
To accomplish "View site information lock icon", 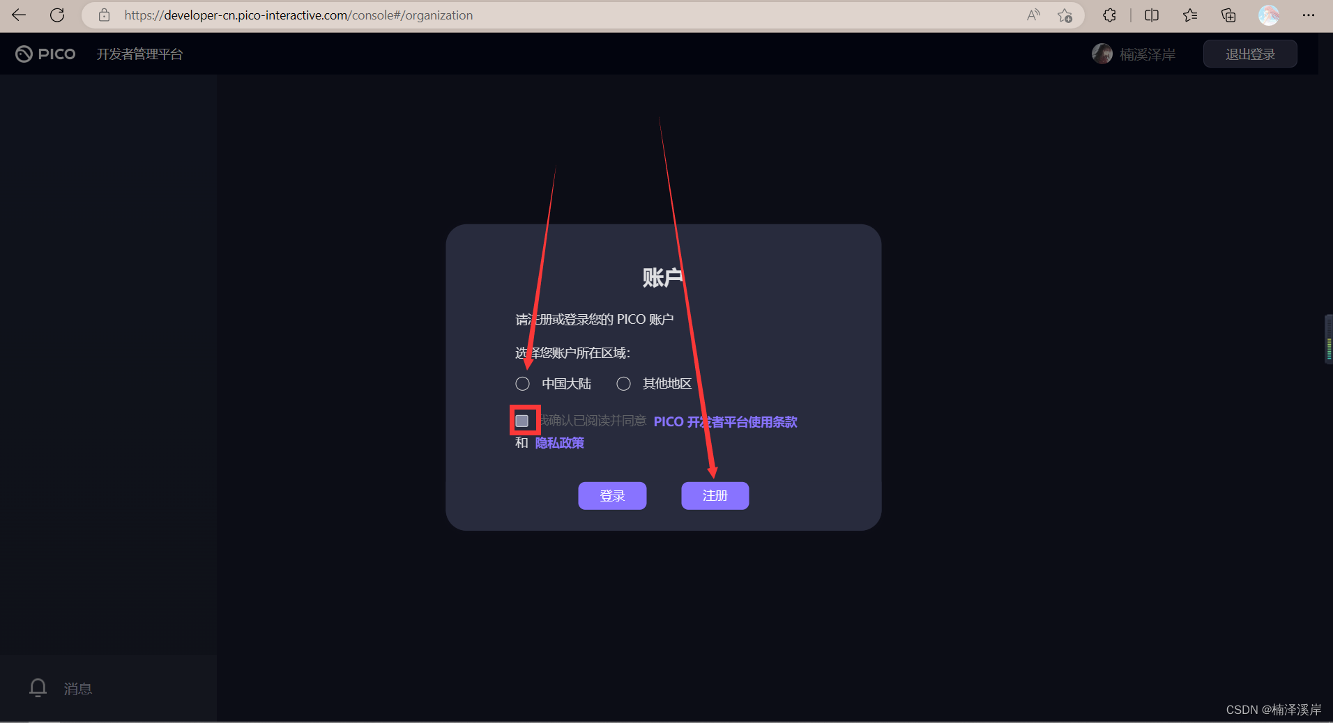I will click(x=104, y=15).
